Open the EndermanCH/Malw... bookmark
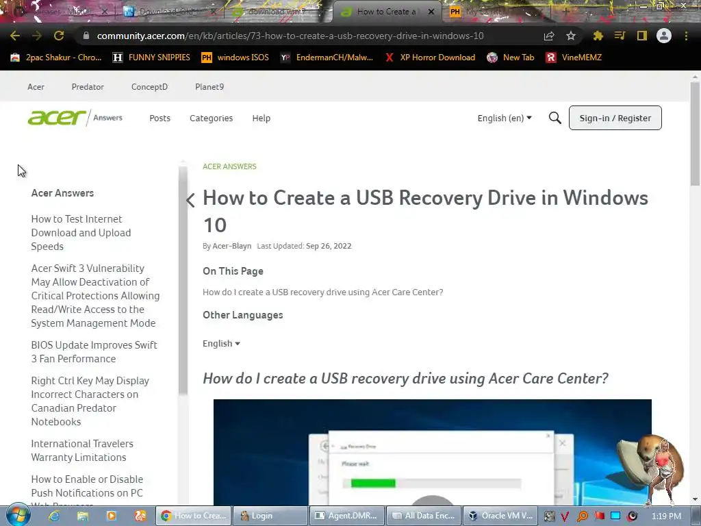701x526 pixels. tap(327, 58)
